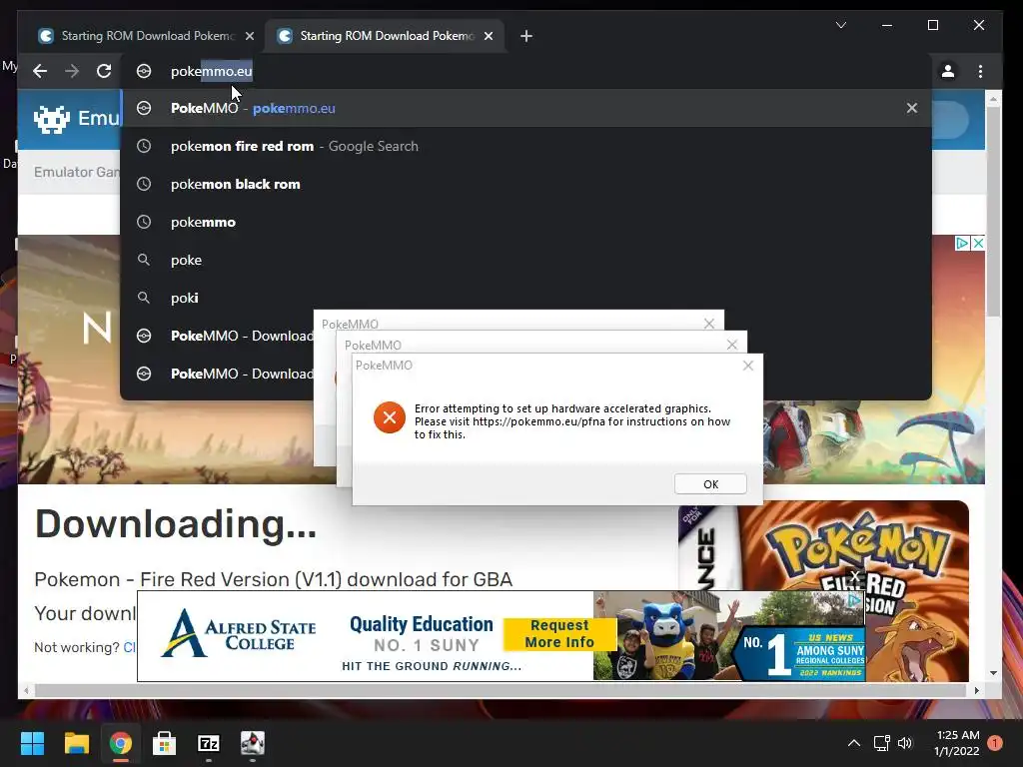This screenshot has width=1023, height=767.
Task: Close the middle PokeMMO dialog behind
Action: click(x=732, y=345)
